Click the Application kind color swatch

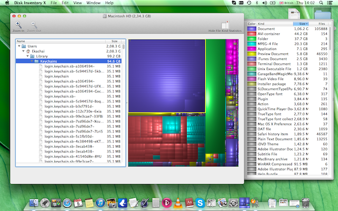[251, 49]
